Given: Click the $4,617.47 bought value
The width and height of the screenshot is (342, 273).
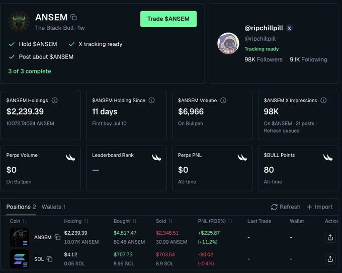Looking at the screenshot, I should tap(125, 233).
